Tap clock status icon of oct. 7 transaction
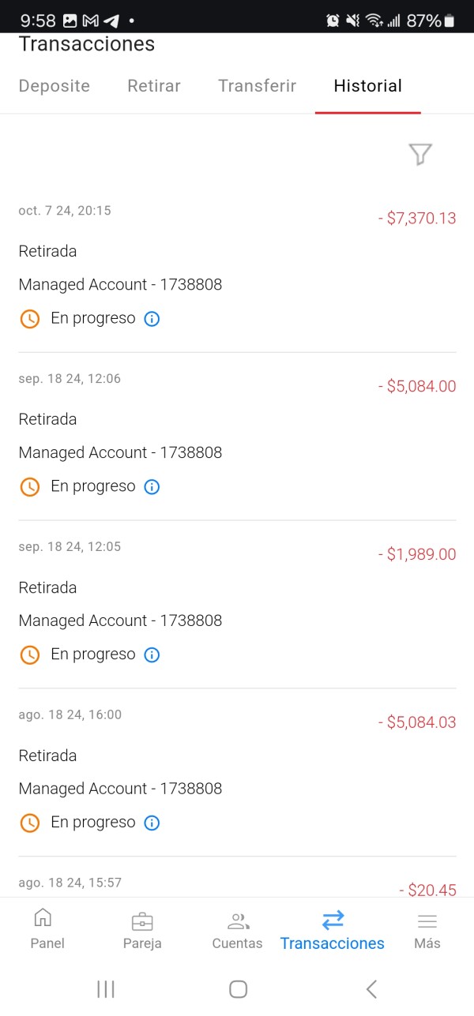The height and width of the screenshot is (1016, 474). click(29, 319)
